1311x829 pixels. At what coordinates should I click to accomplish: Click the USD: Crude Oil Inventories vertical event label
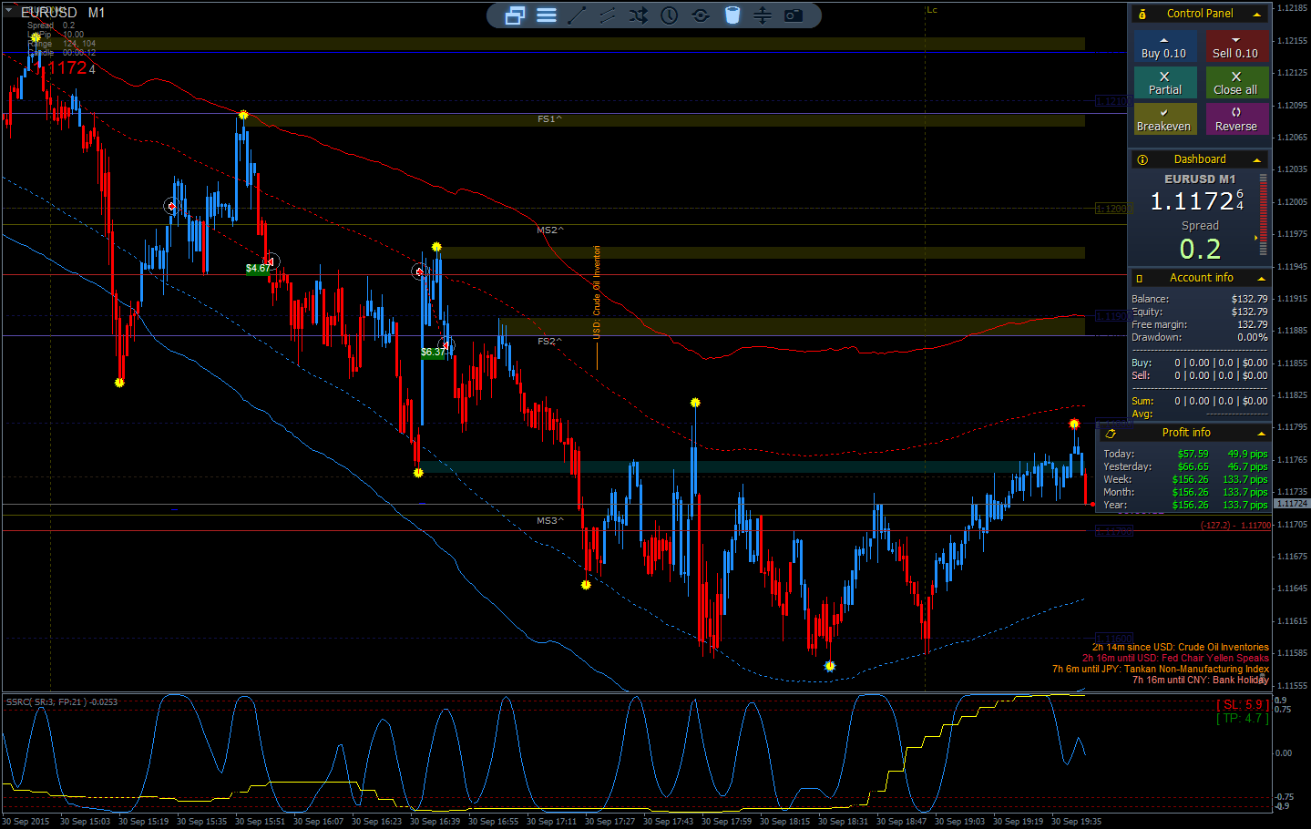tap(597, 292)
